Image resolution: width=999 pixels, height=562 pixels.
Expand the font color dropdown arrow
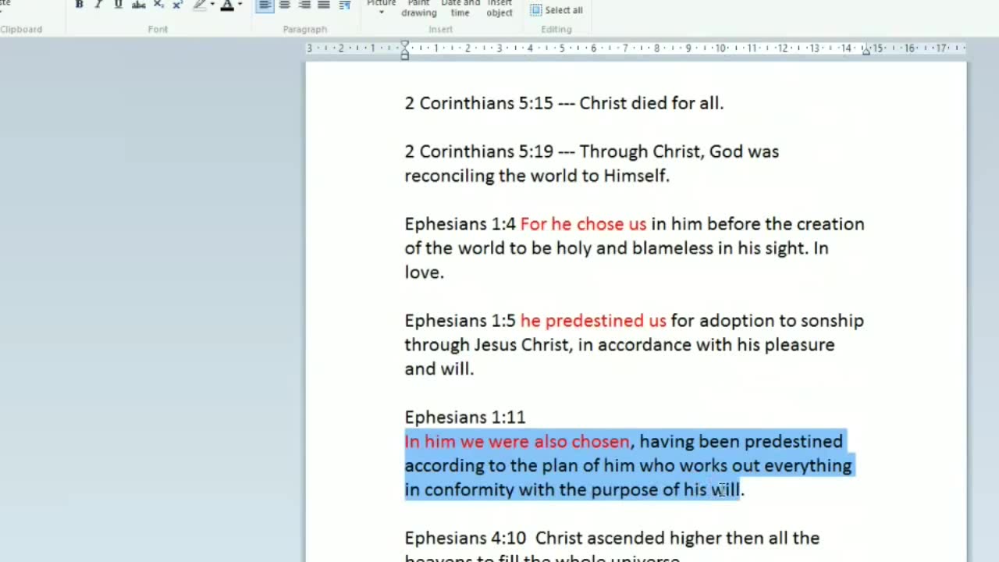tap(240, 5)
